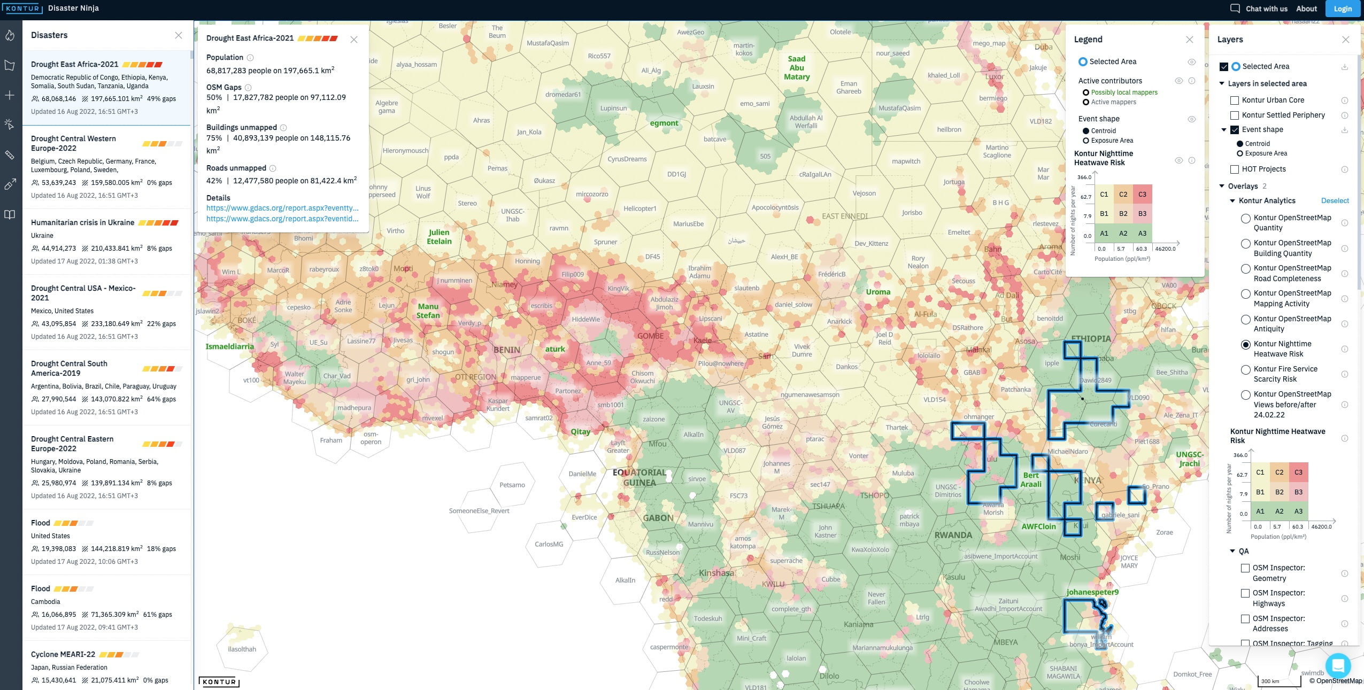The width and height of the screenshot is (1364, 690).
Task: Show info for Kontur Urban Core layer
Action: (x=1345, y=100)
